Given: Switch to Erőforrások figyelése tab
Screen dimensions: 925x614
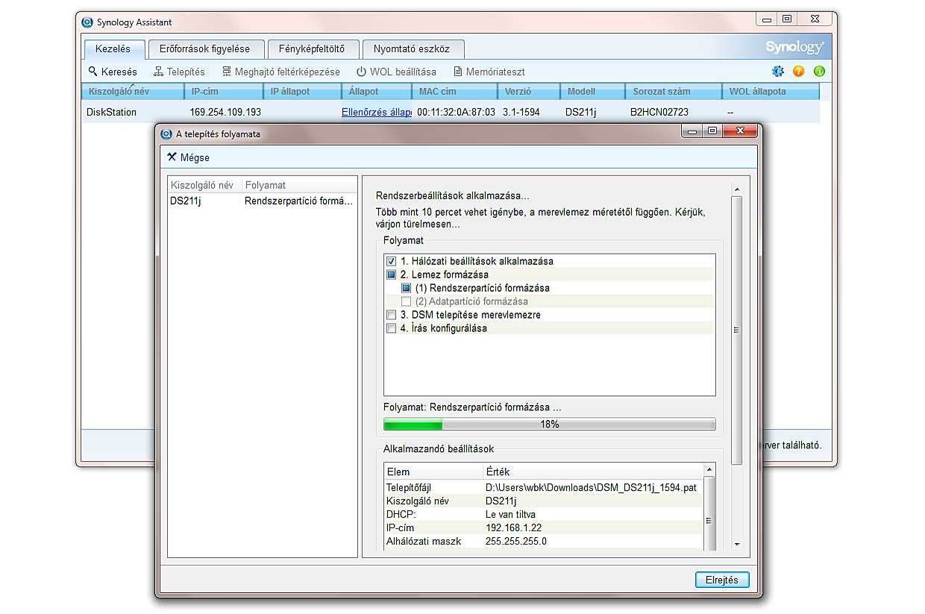Looking at the screenshot, I should click(x=204, y=49).
